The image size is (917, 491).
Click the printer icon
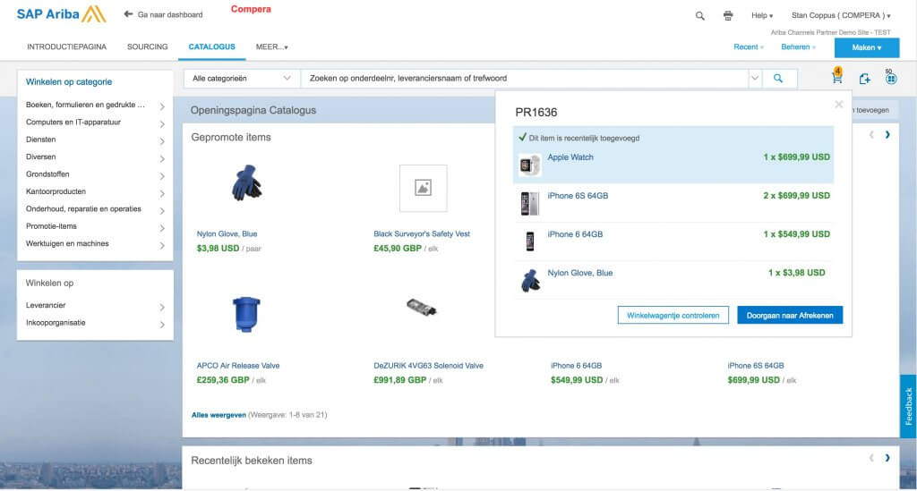727,16
